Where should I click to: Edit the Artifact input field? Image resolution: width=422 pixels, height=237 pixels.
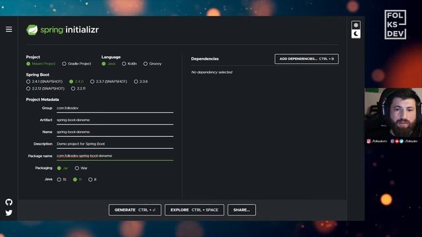point(115,120)
